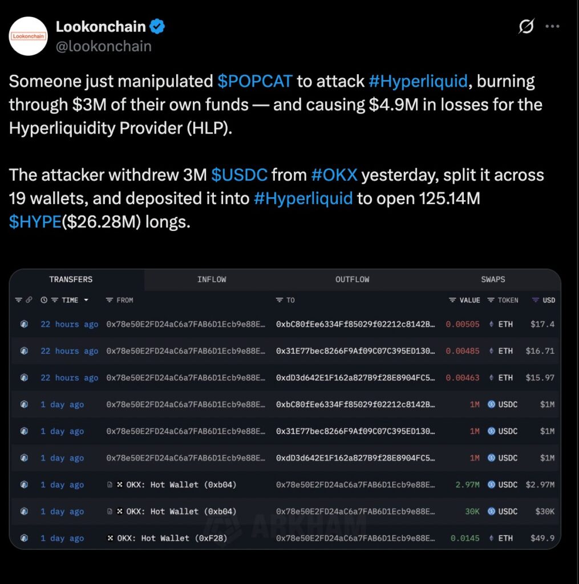
Task: Toggle time format with the clock icon
Action: [x=44, y=300]
